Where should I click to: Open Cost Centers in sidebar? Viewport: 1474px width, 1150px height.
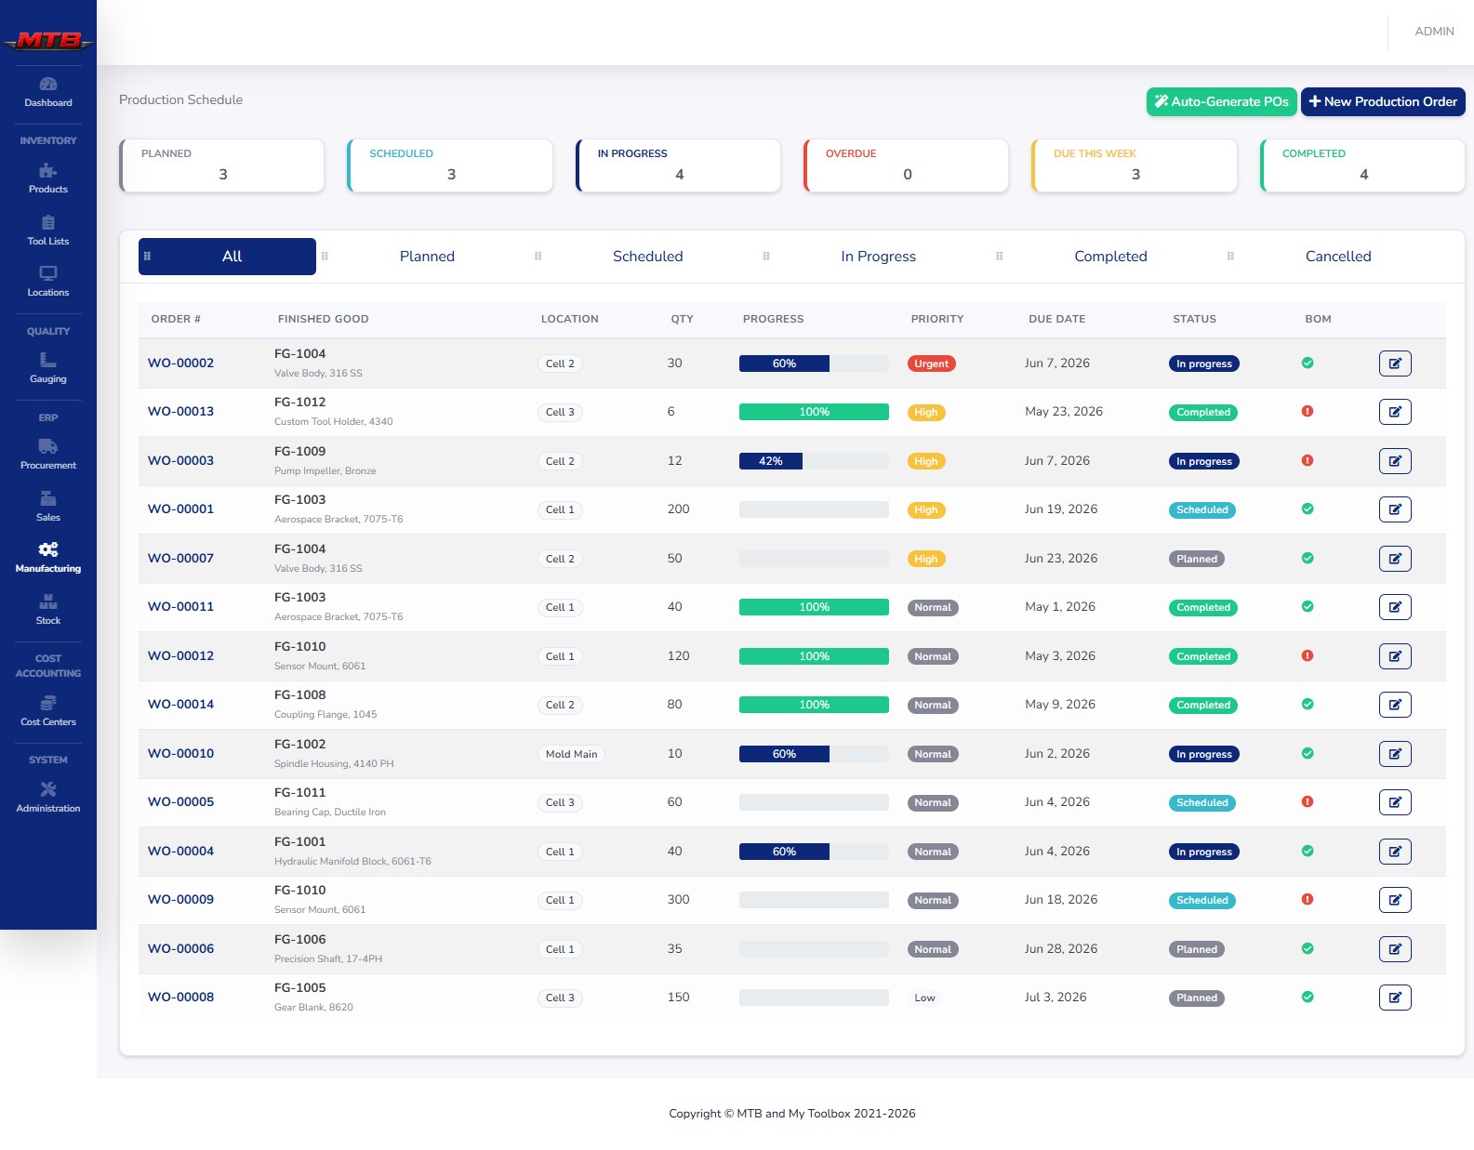click(48, 711)
